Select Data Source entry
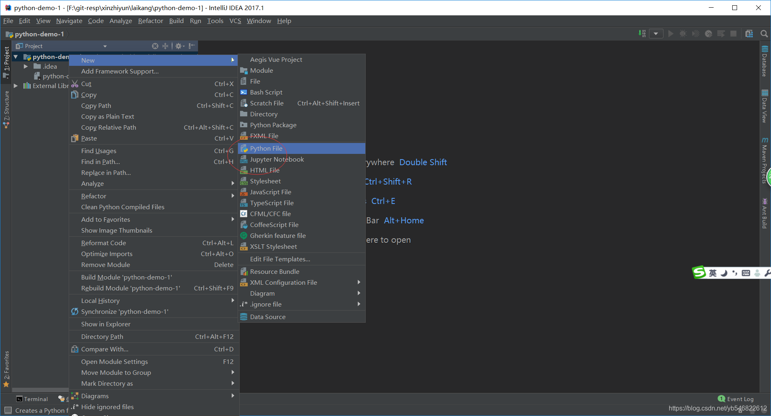The width and height of the screenshot is (771, 416). pyautogui.click(x=302, y=317)
